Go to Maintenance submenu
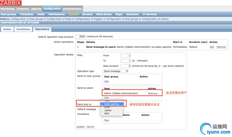 [57, 14]
